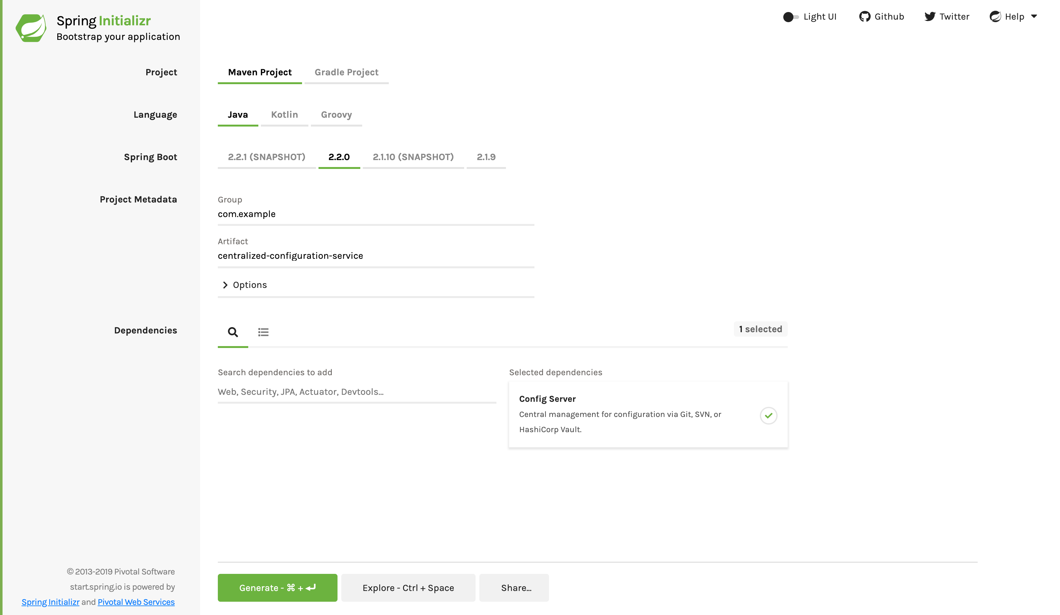Select Gradle Project tab

tap(346, 72)
